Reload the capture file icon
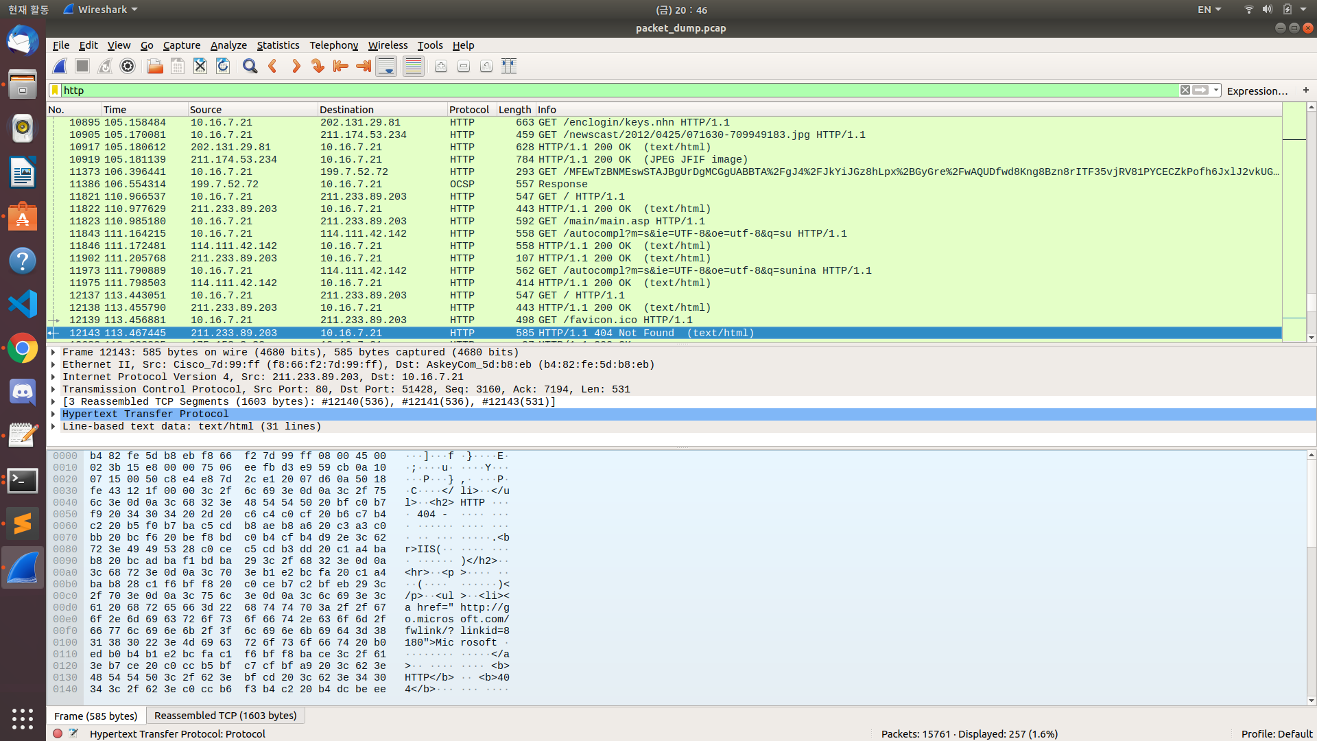 pos(223,67)
